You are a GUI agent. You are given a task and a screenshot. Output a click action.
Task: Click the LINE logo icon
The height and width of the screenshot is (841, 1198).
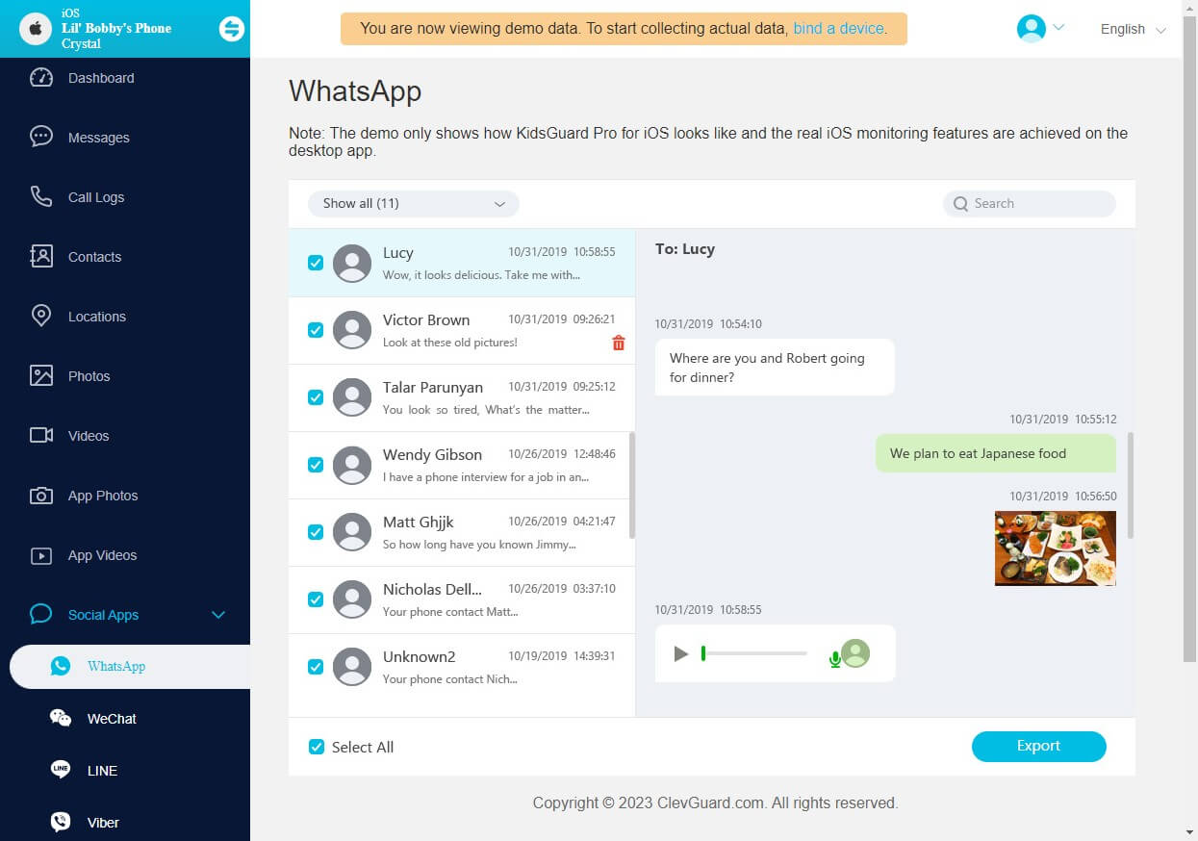pos(61,770)
